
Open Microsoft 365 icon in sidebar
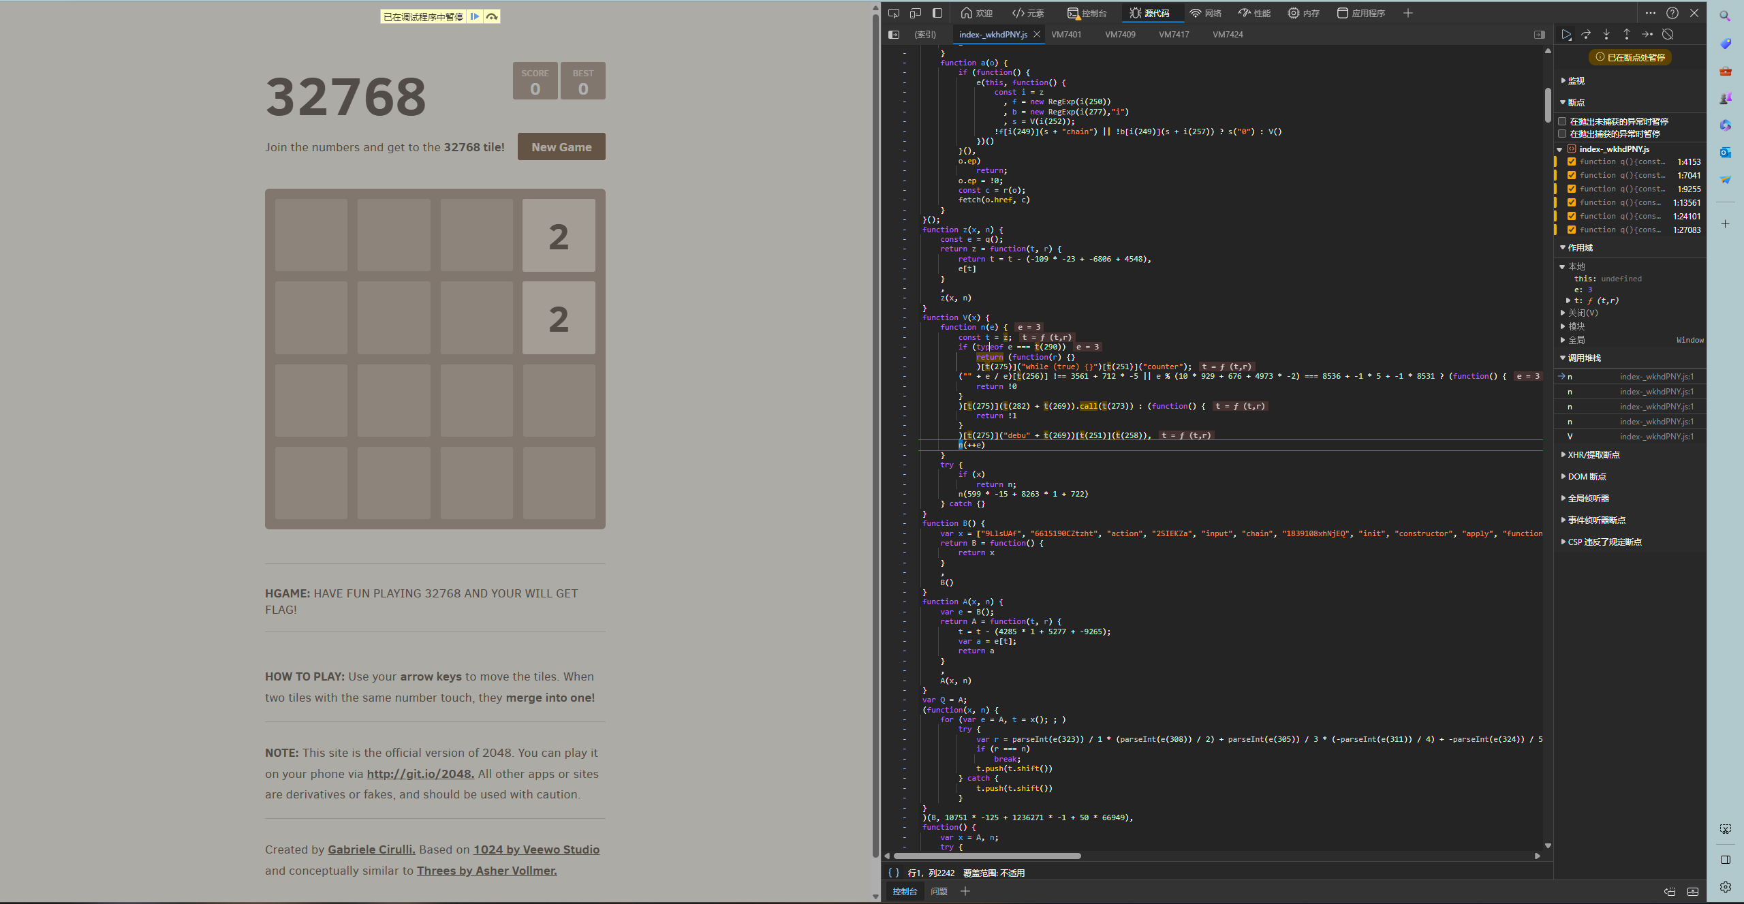[1725, 125]
